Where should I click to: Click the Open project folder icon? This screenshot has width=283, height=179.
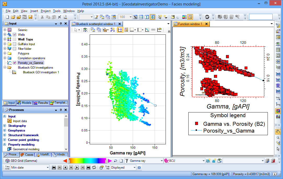(x=13, y=17)
